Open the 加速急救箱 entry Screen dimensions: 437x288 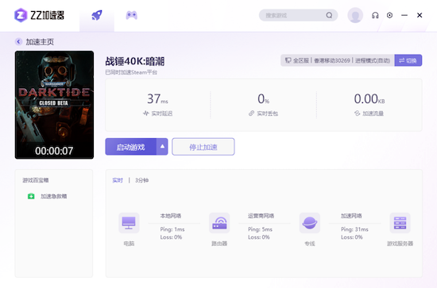point(48,196)
